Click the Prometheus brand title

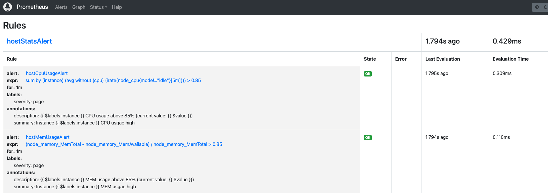pyautogui.click(x=32, y=7)
